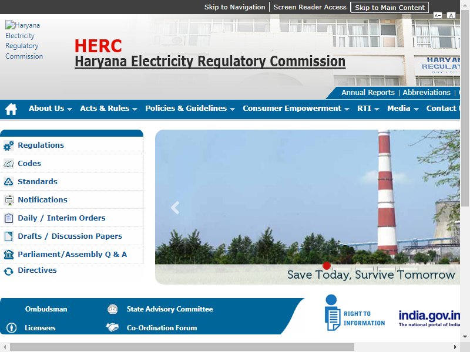The height and width of the screenshot is (352, 470).
Task: Click the scroll left arrow
Action: (5, 347)
